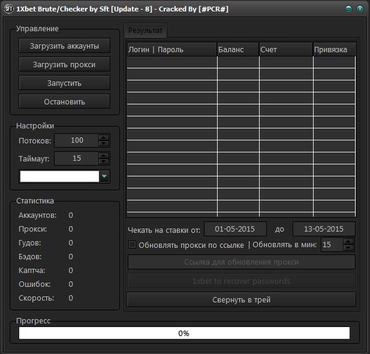
Task: Click the Ошибок: statistic label
Action: pos(34,284)
